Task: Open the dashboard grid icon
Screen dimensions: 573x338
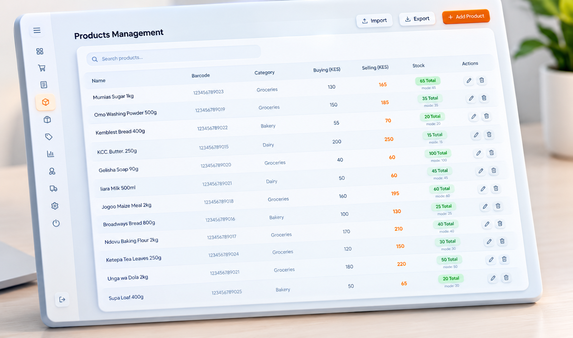Action: click(40, 52)
